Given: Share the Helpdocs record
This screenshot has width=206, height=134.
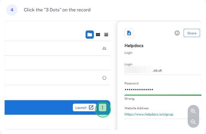Looking at the screenshot, I should (x=192, y=33).
